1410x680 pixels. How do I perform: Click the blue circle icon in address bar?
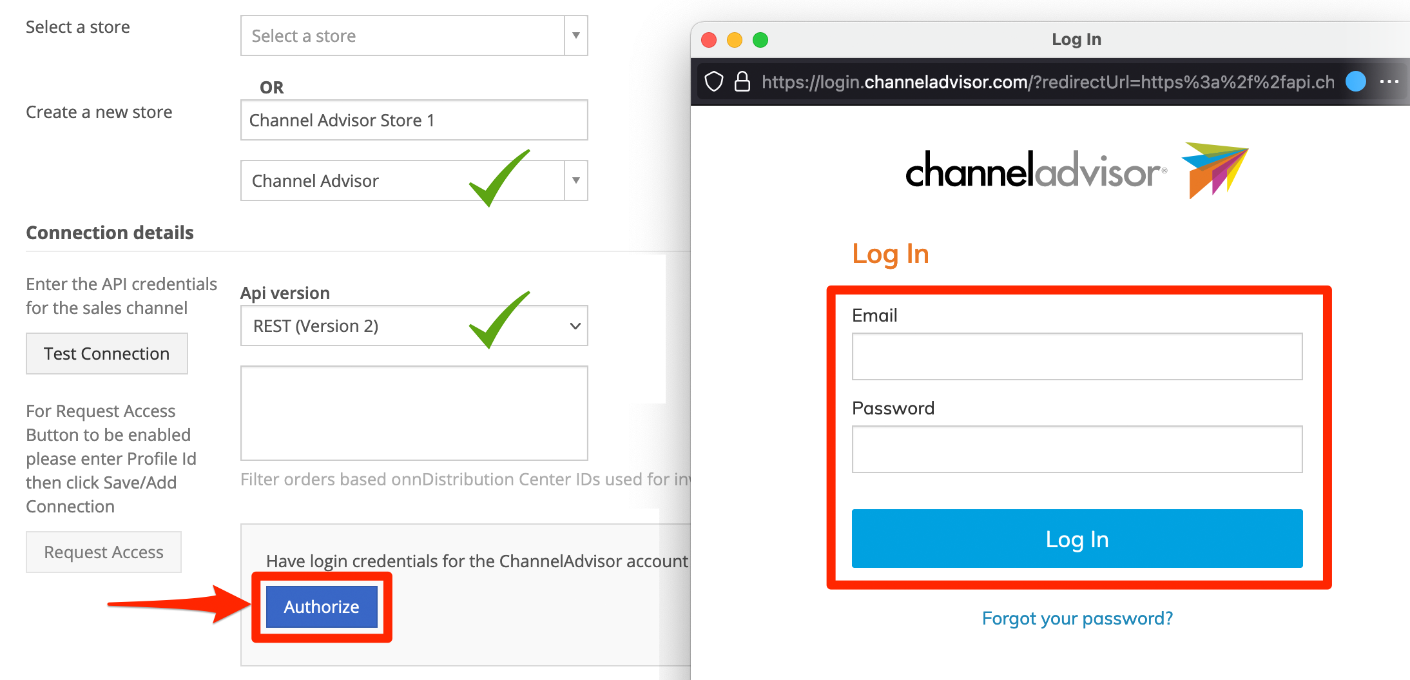[1356, 81]
